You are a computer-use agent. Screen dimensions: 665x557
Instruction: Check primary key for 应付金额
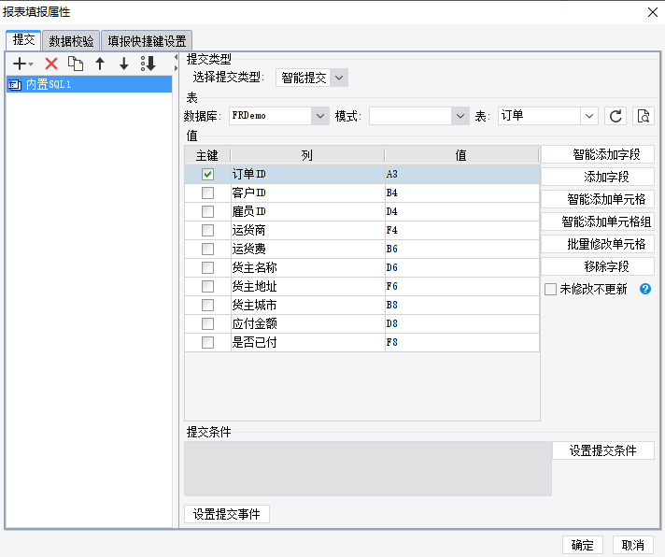[207, 323]
